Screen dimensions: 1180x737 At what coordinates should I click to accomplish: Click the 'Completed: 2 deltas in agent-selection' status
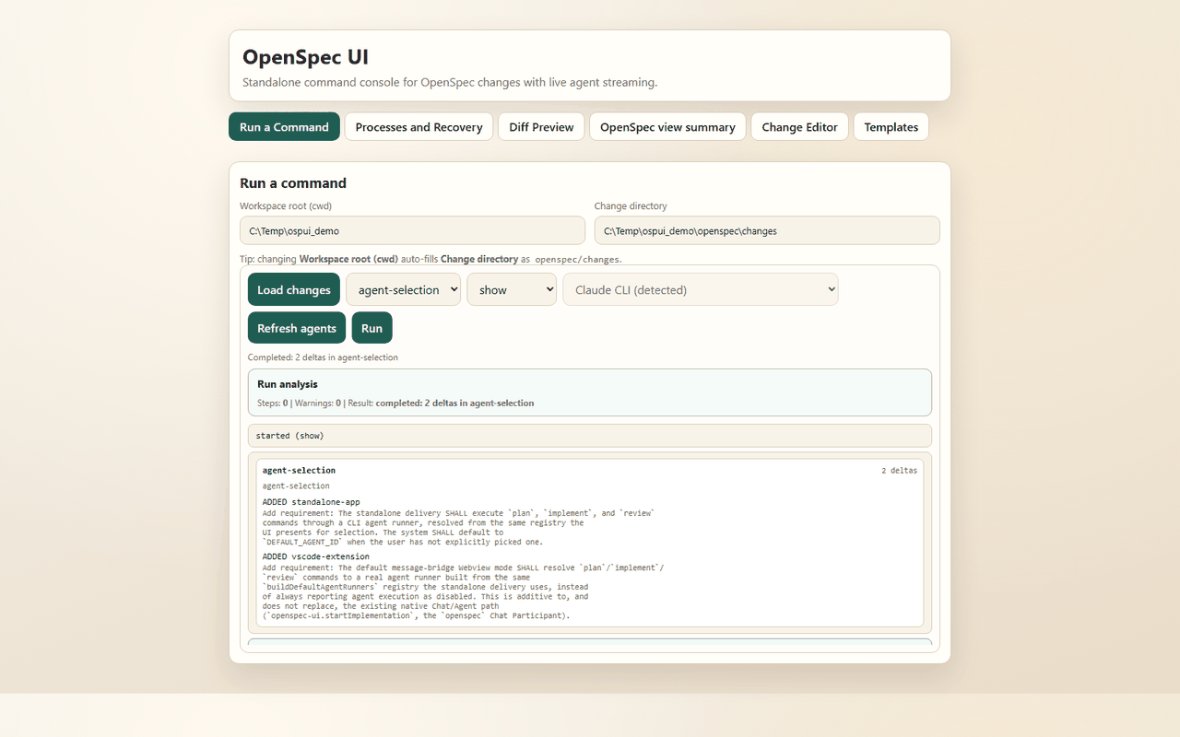tap(323, 357)
